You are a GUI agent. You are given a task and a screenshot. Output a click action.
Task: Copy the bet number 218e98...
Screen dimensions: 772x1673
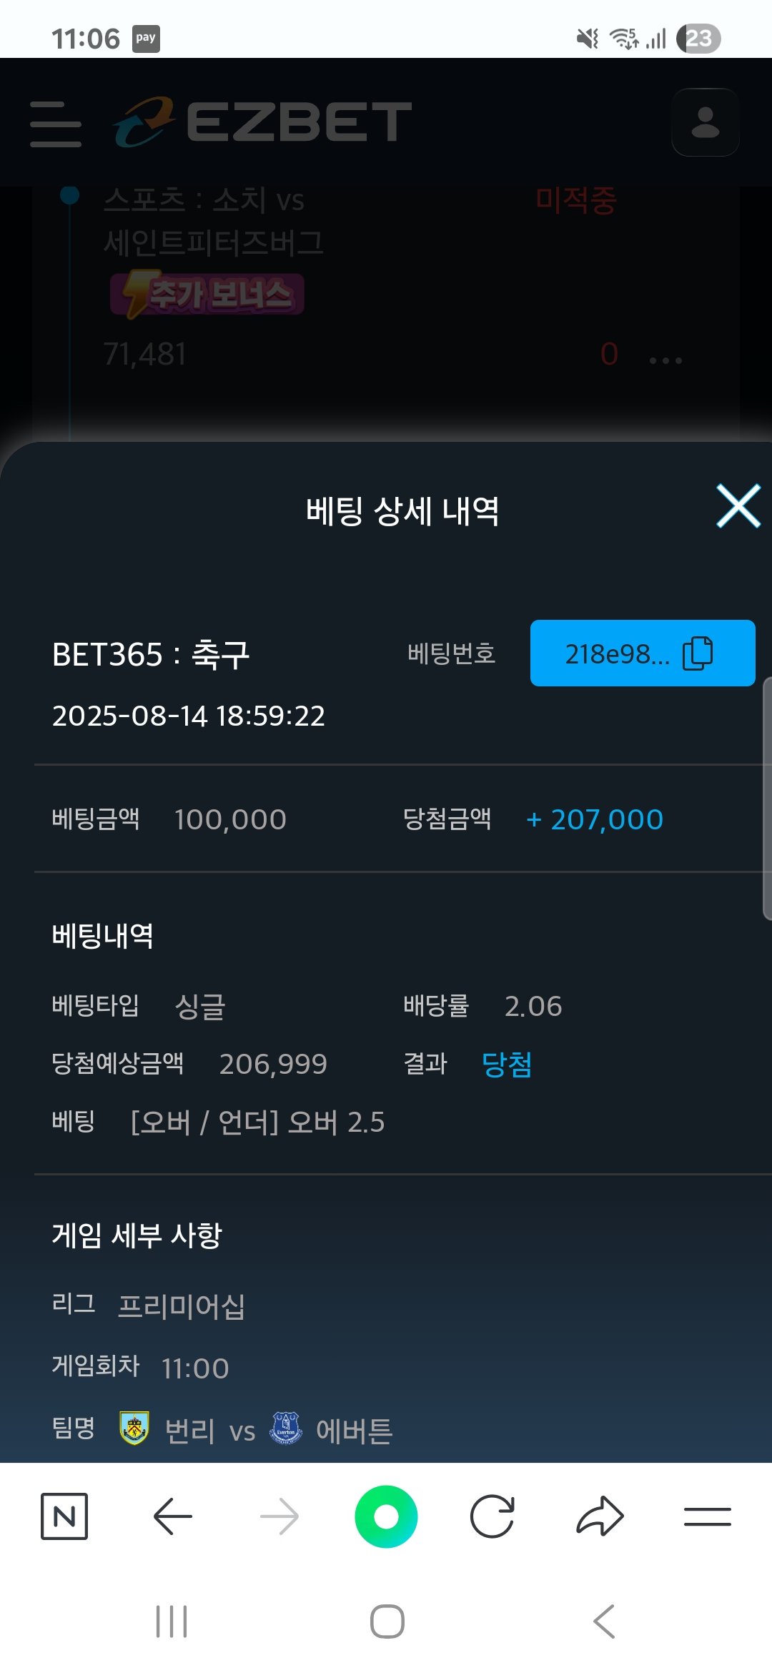tap(642, 653)
